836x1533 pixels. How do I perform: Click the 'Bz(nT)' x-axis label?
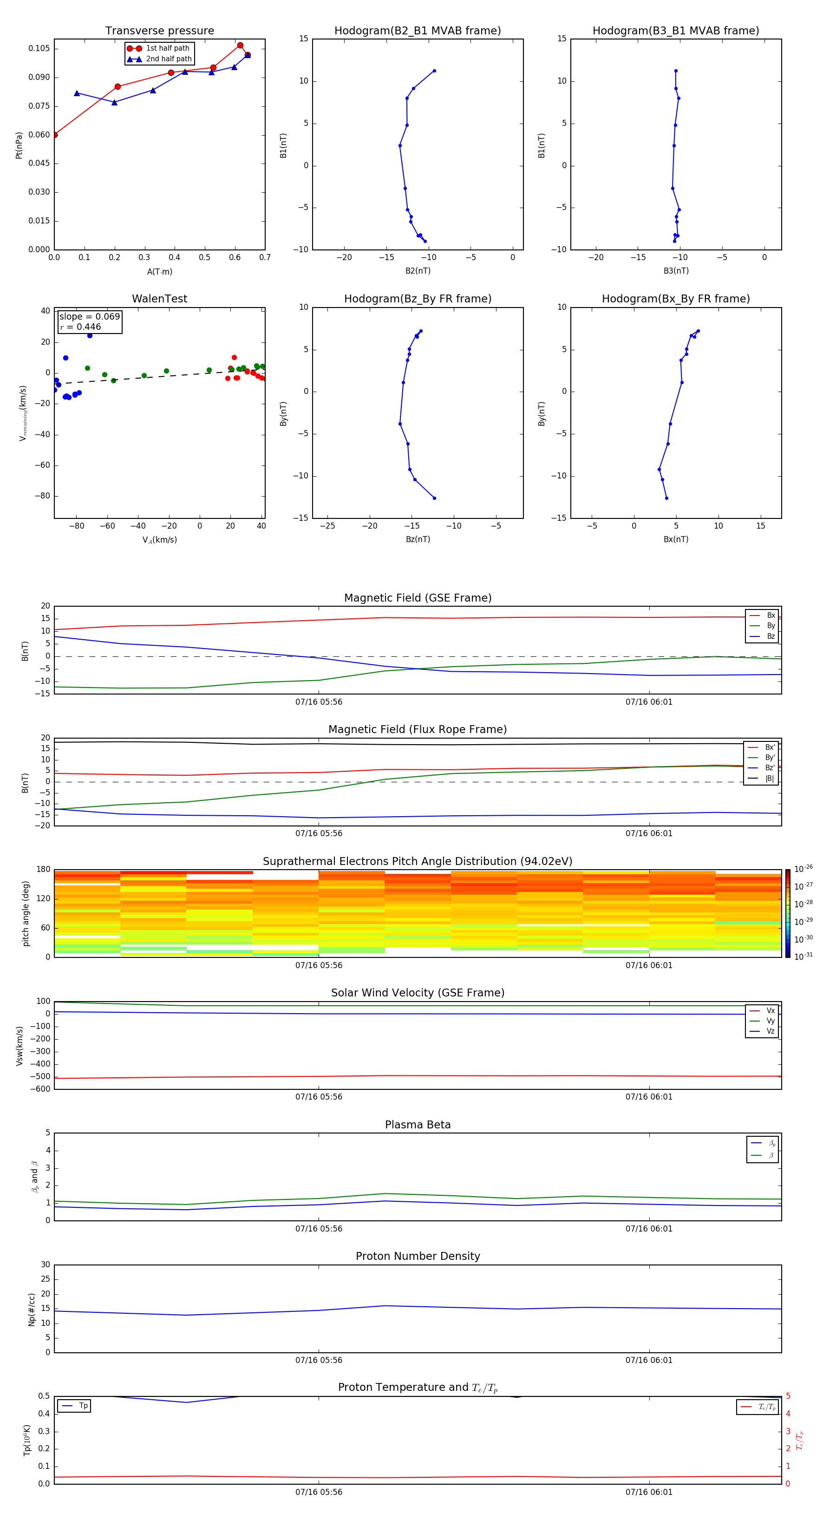point(418,539)
